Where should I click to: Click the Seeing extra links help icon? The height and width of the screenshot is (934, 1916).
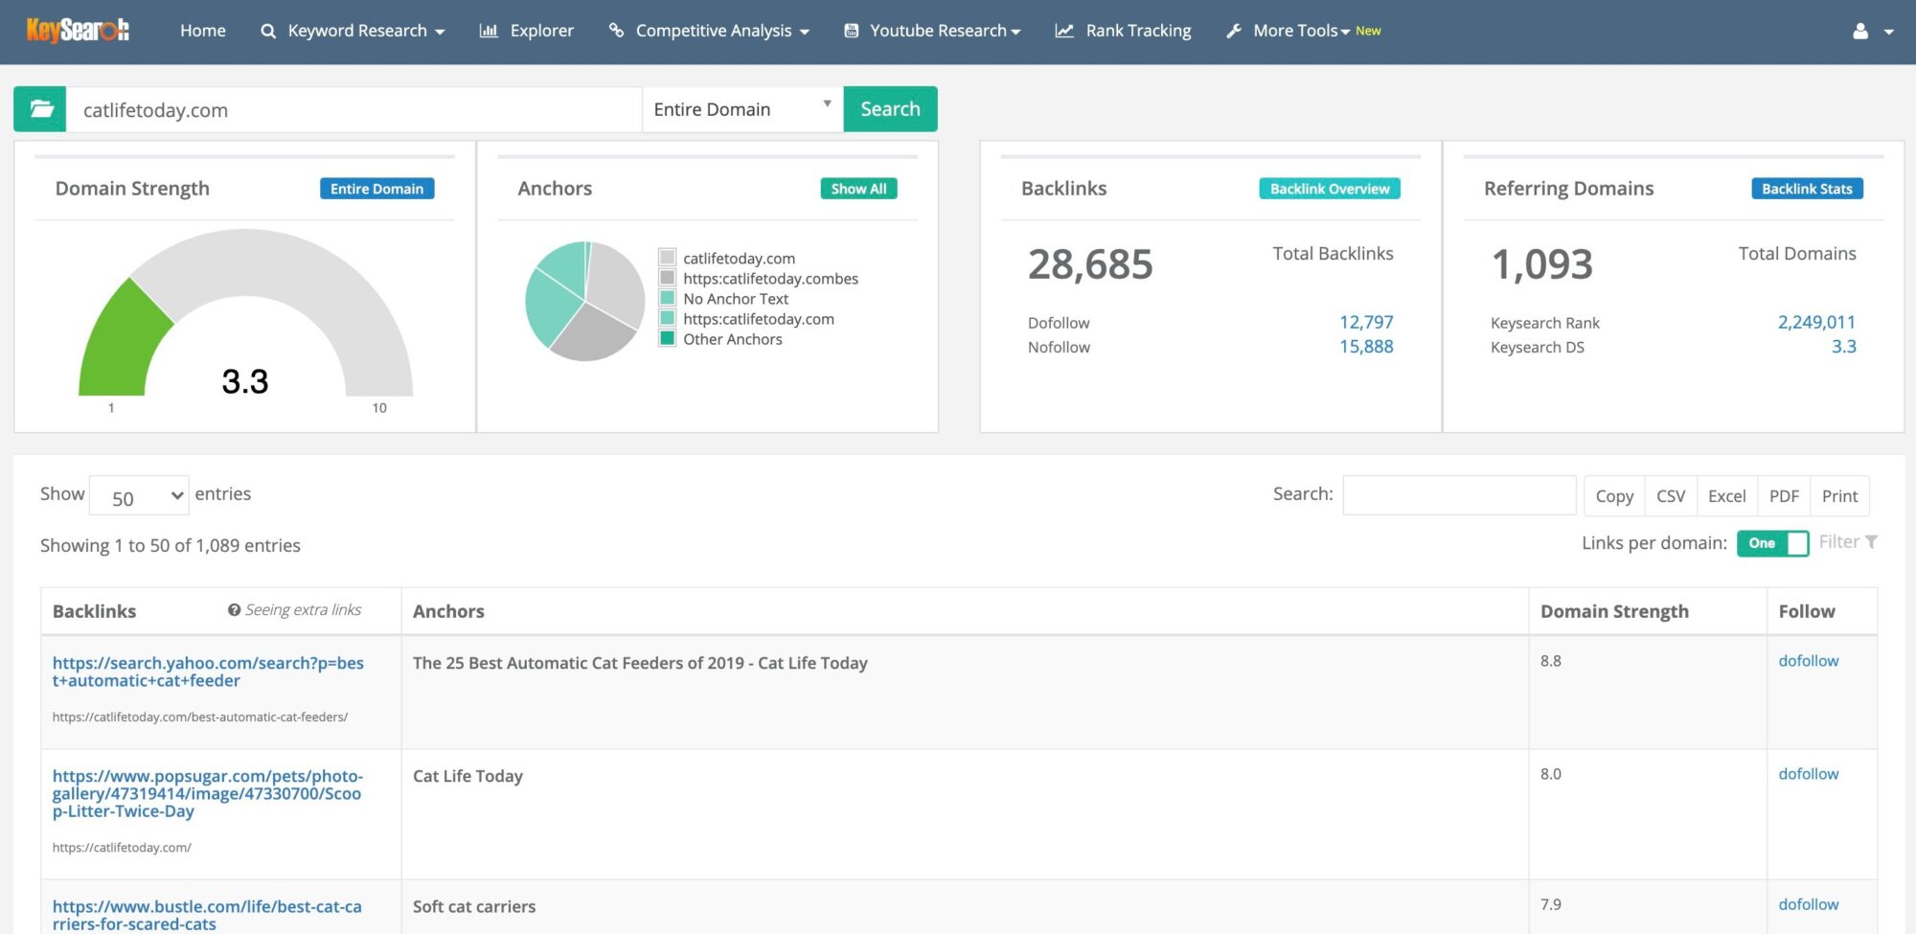[234, 610]
